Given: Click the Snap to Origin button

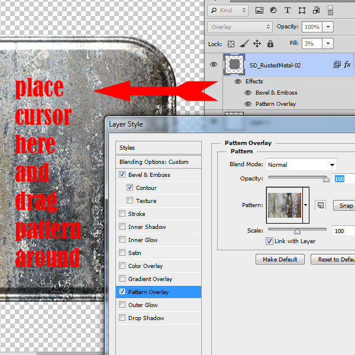Looking at the screenshot, I should click(x=344, y=205).
